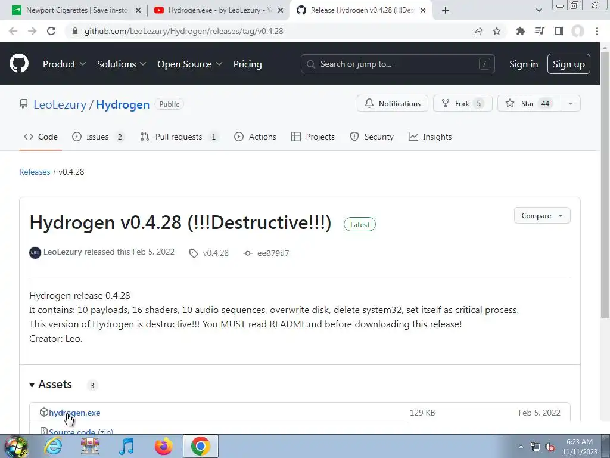Viewport: 610px width, 458px height.
Task: Click the LeoLezury release author name
Action: click(63, 252)
